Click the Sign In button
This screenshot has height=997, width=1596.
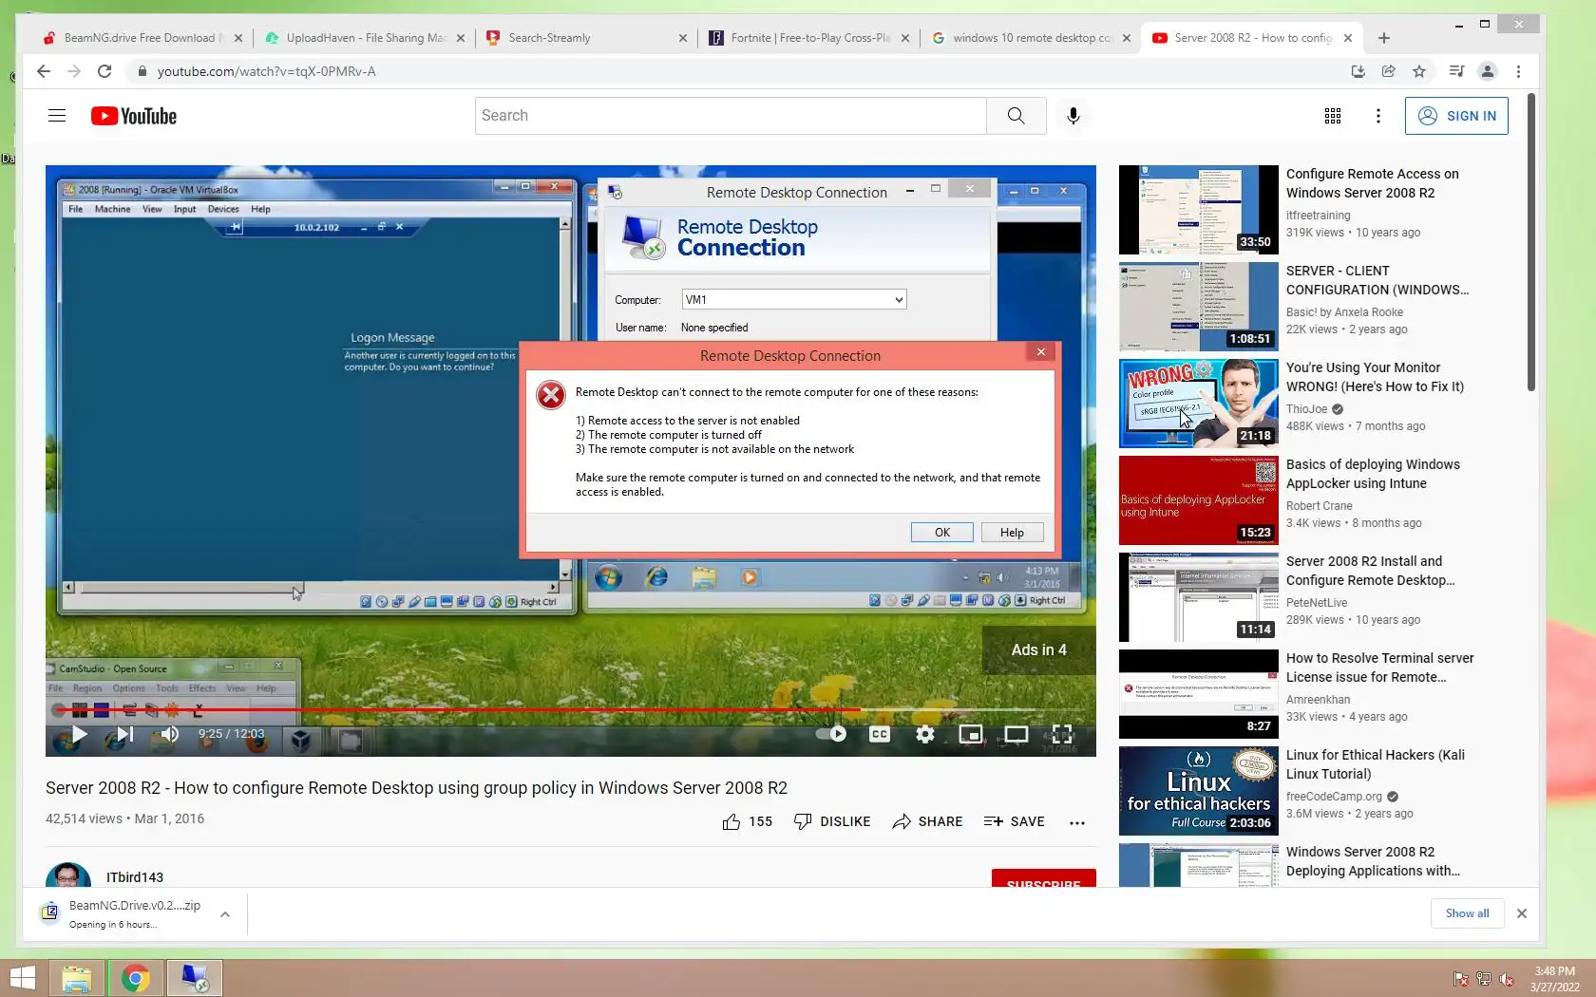tap(1456, 116)
